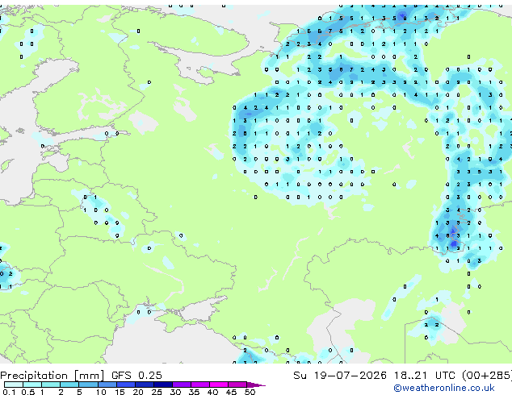
Task: Pick the 20–25 mm legend color swatch
Action: [x=145, y=385]
